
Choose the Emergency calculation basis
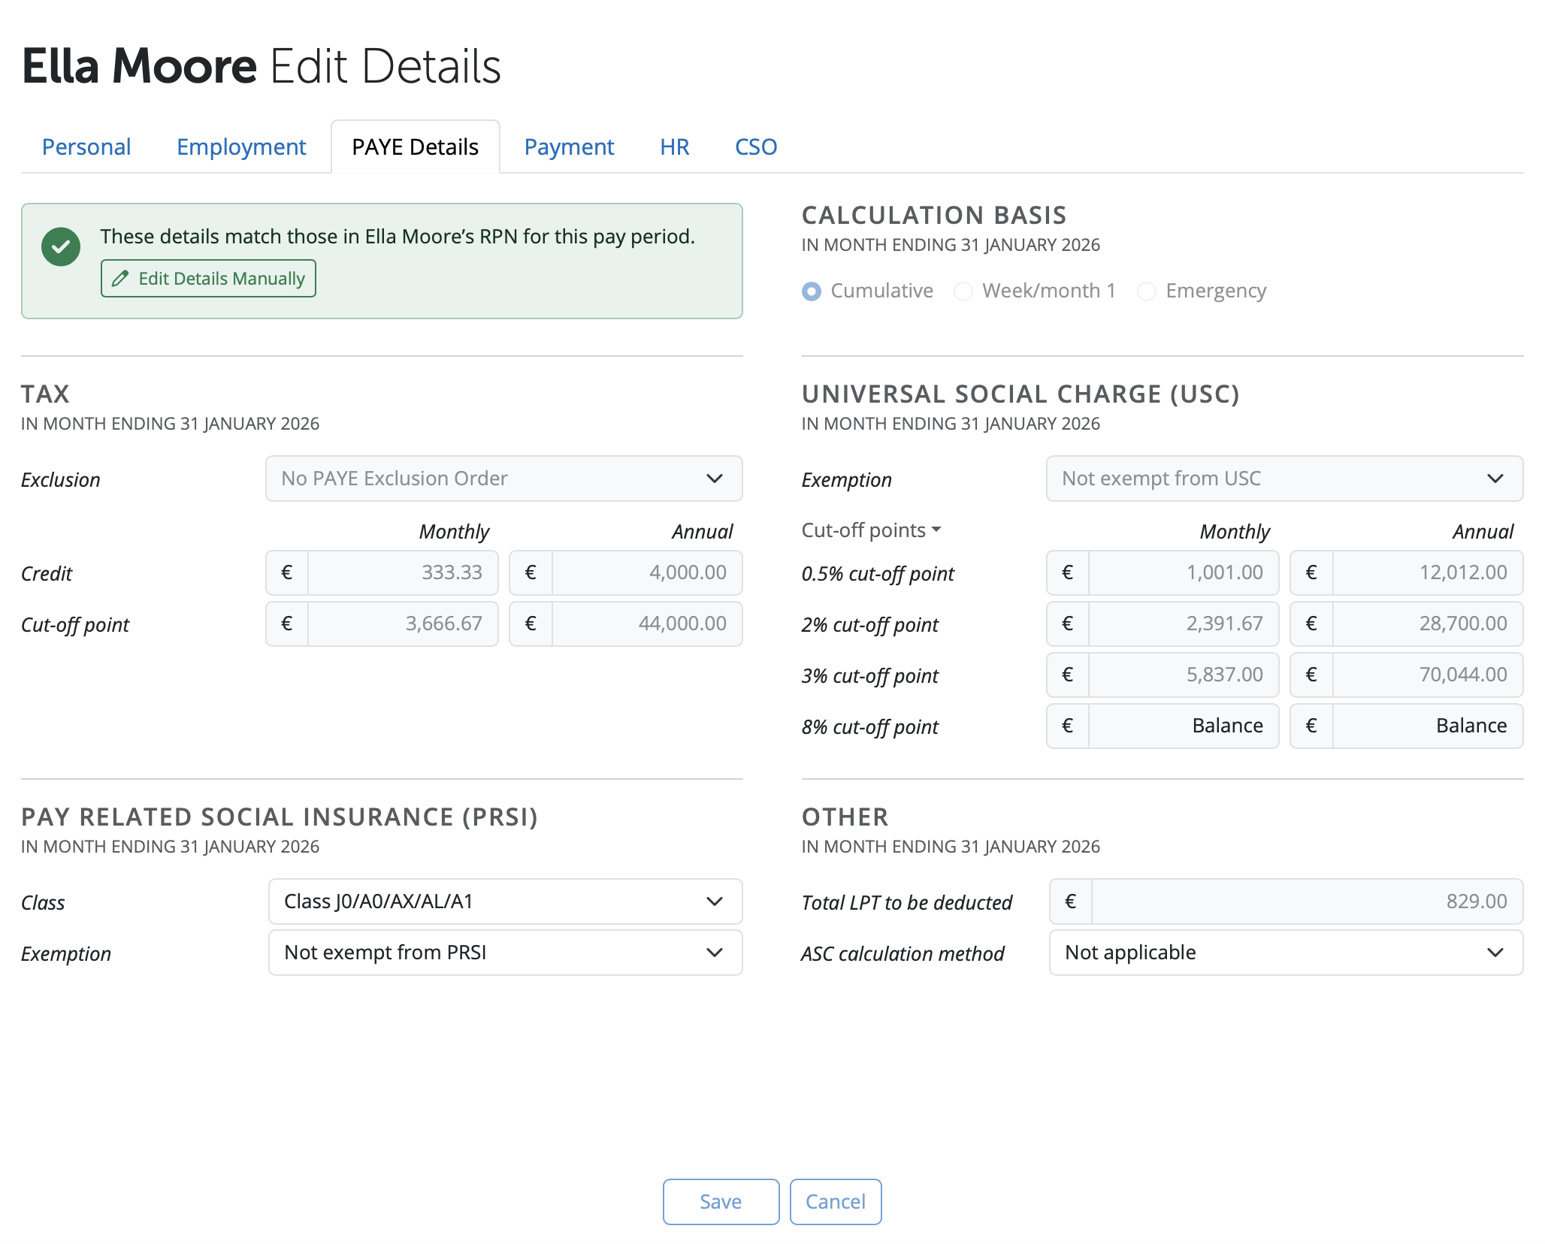coord(1146,291)
